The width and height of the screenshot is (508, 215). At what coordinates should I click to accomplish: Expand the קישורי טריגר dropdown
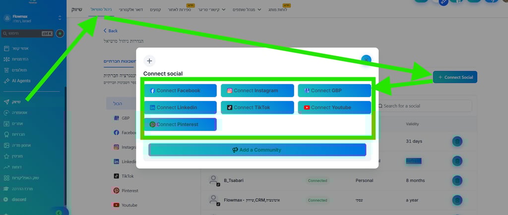[x=211, y=10]
